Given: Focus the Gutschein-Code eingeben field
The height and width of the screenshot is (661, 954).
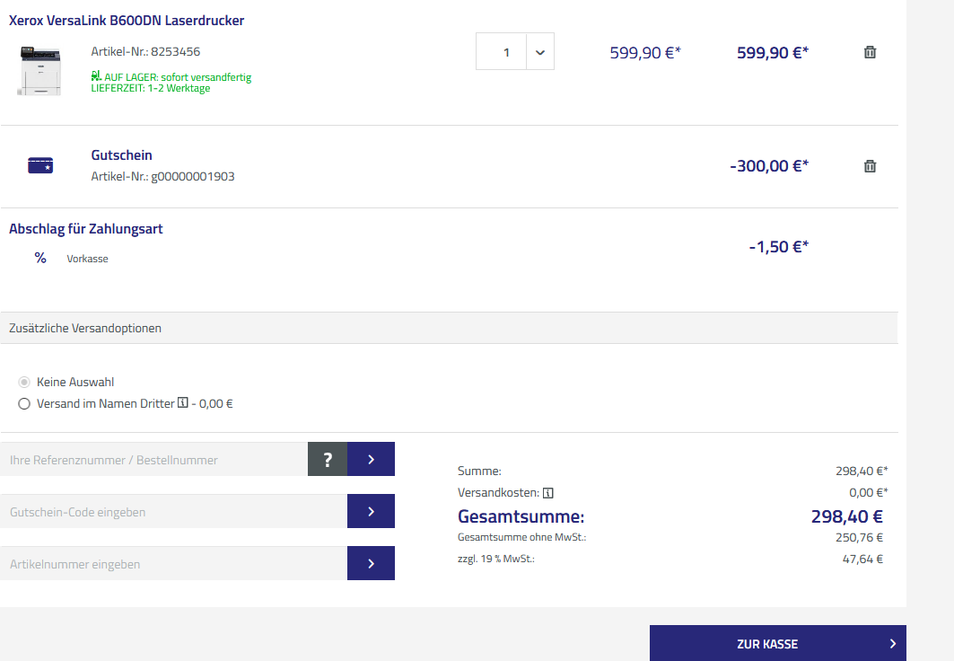Looking at the screenshot, I should [173, 512].
